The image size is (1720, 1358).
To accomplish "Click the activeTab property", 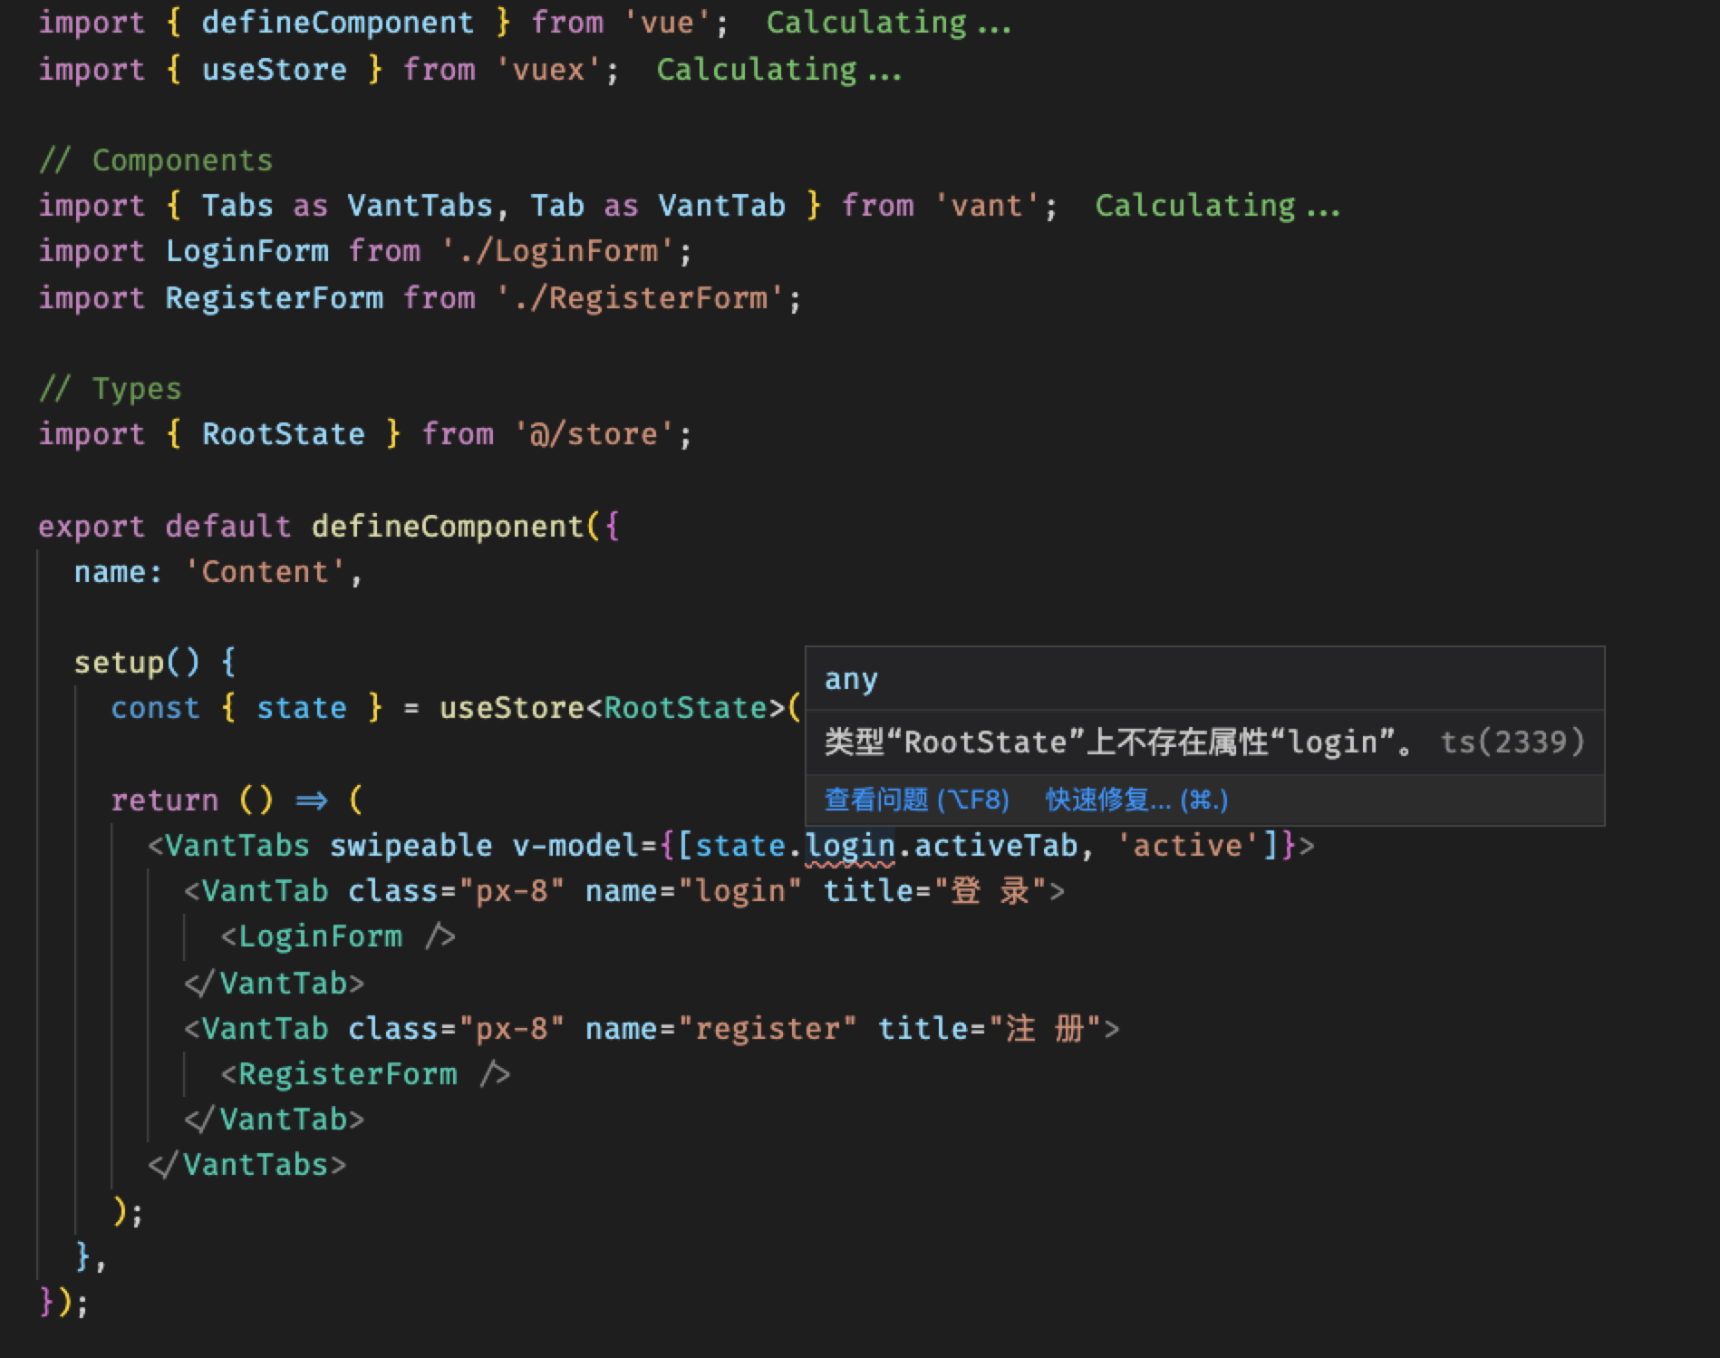I will point(996,846).
